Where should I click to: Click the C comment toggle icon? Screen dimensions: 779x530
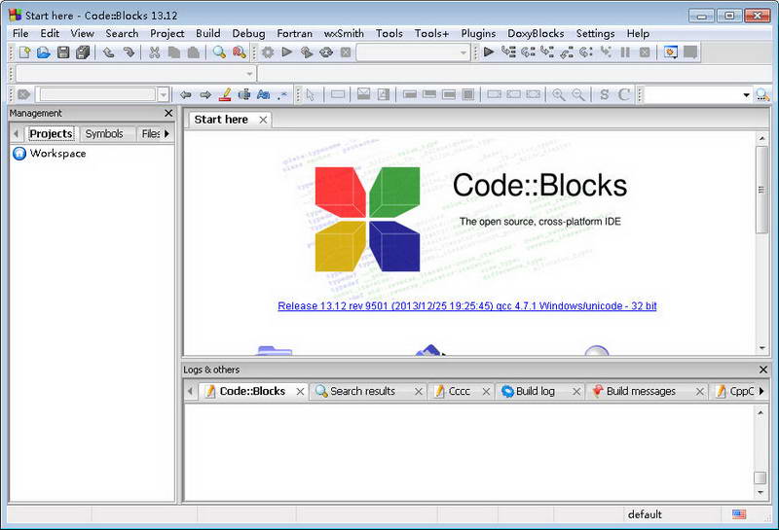pos(624,94)
